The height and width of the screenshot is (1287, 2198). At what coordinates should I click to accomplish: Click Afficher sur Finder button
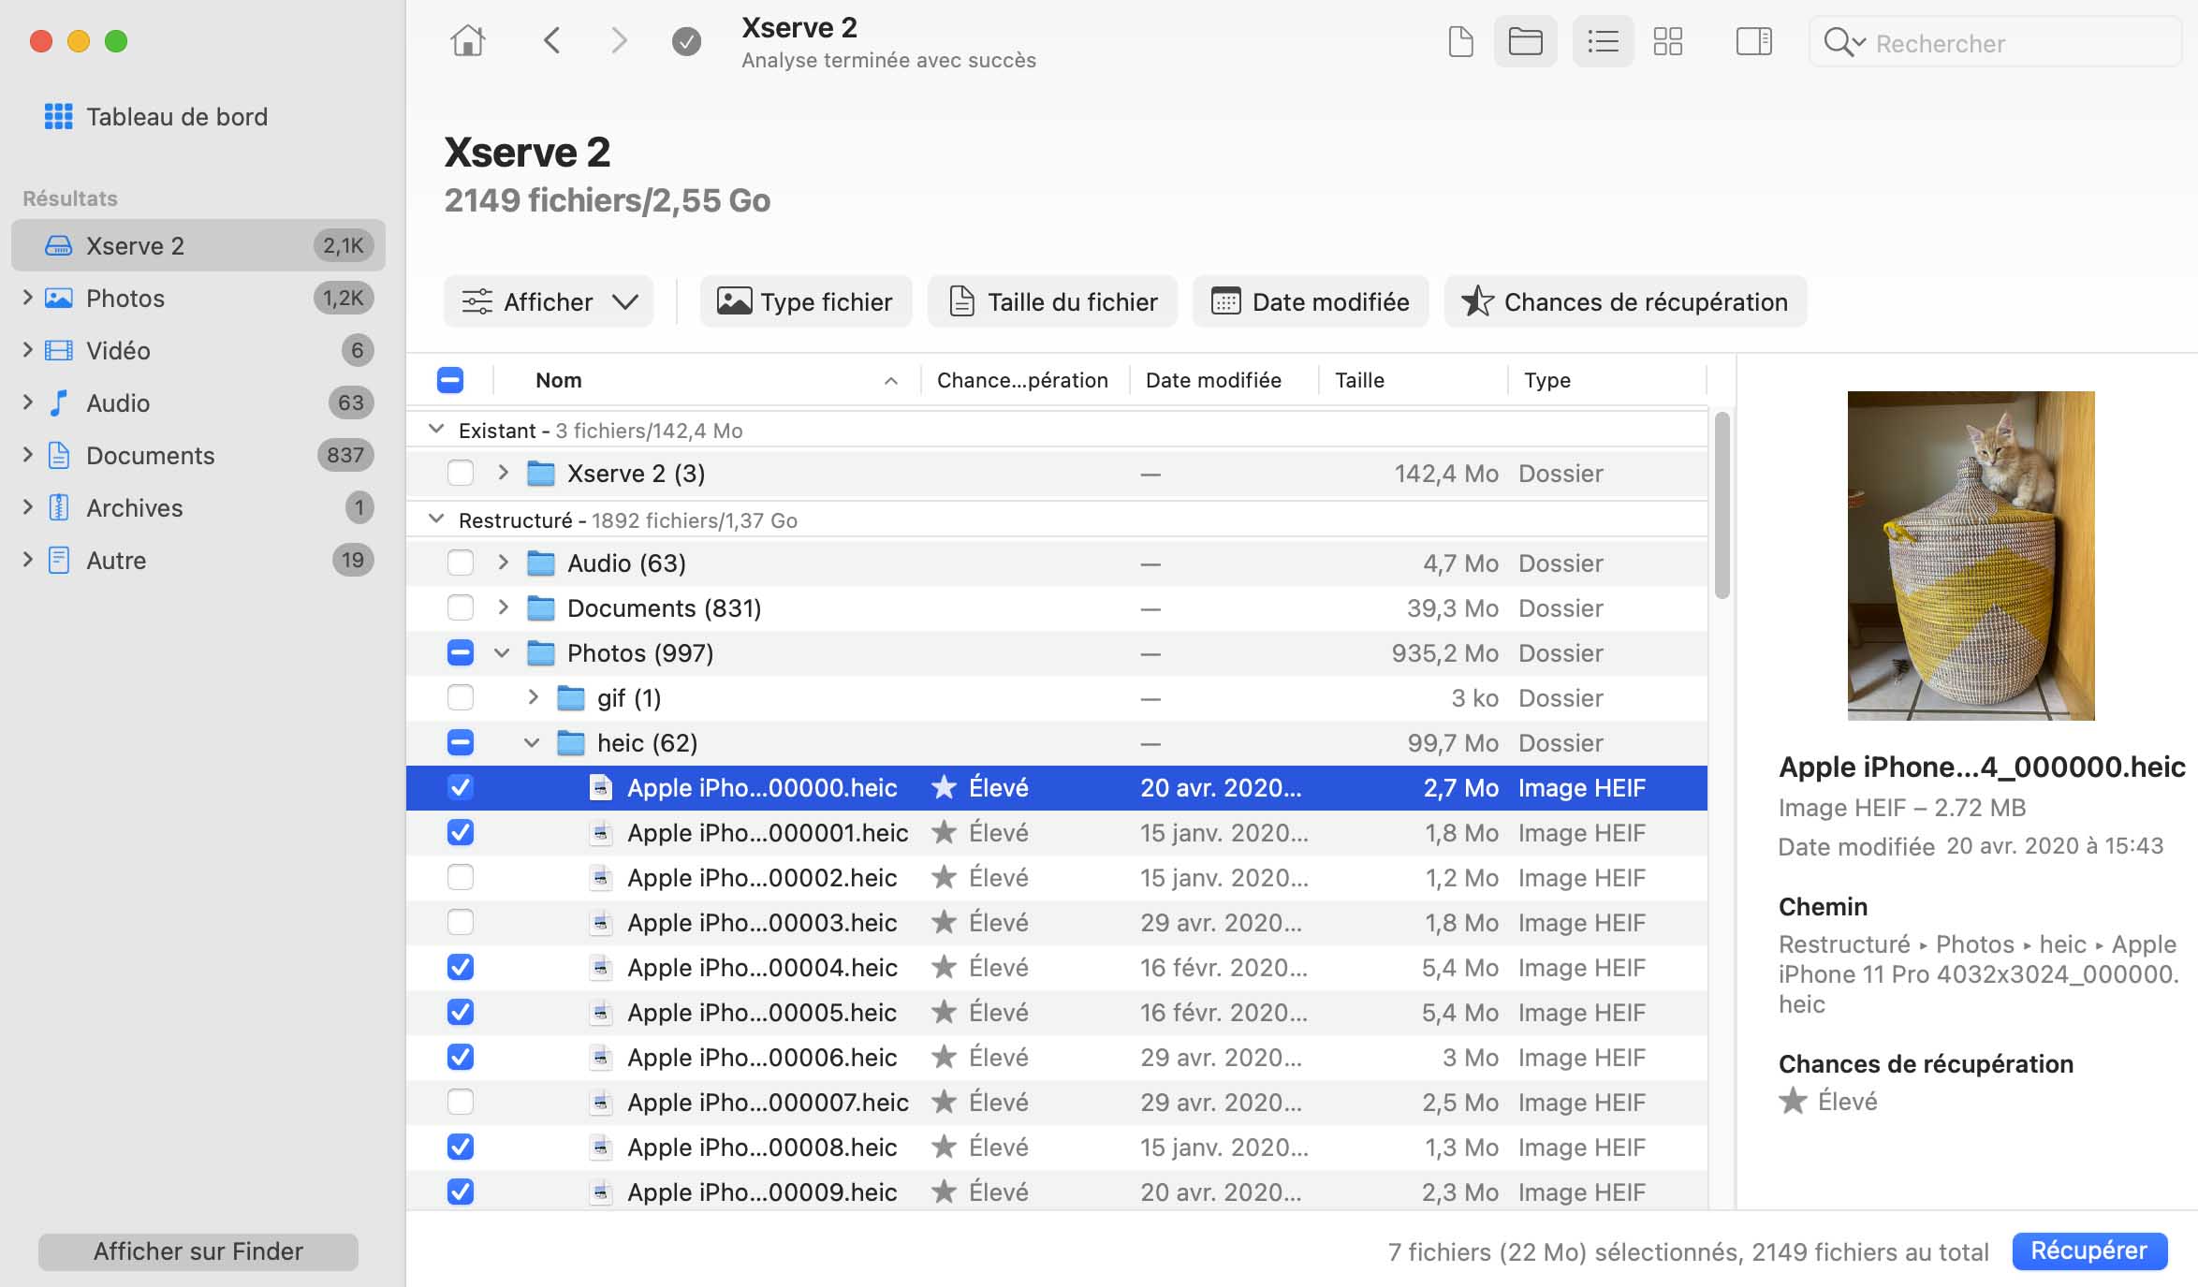(198, 1251)
